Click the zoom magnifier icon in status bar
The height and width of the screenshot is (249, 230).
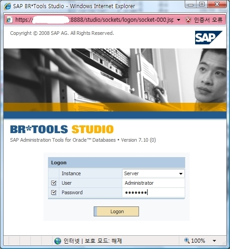[187, 240]
